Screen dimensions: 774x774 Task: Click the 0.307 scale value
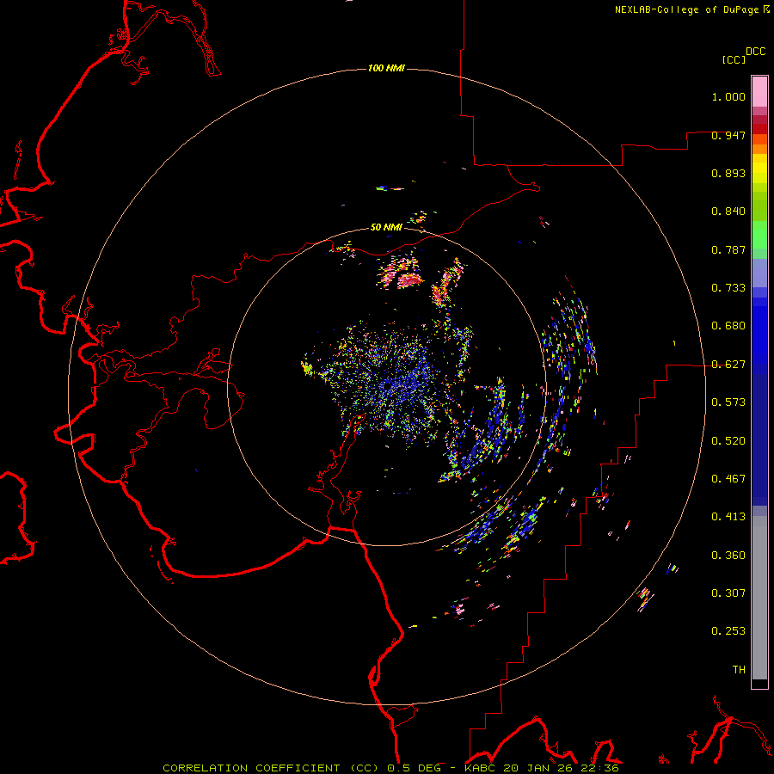pyautogui.click(x=728, y=593)
